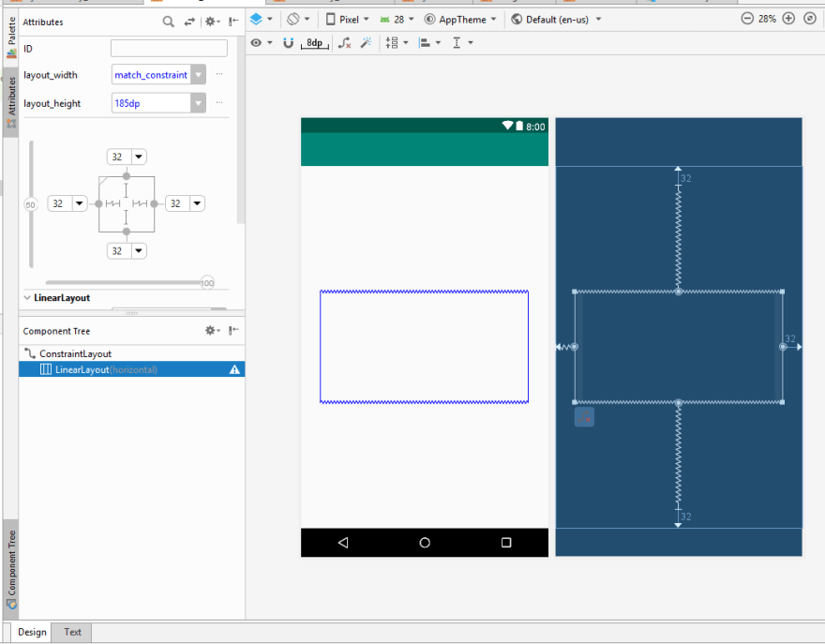Delete right constraint dot in inspector
The image size is (825, 644).
[x=154, y=203]
